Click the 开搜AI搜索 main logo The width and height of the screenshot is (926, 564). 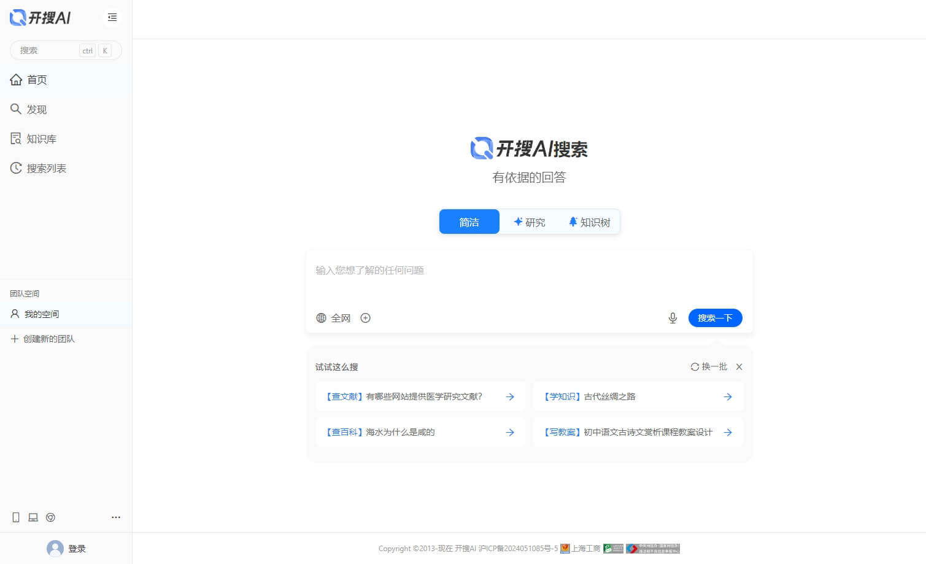point(529,149)
